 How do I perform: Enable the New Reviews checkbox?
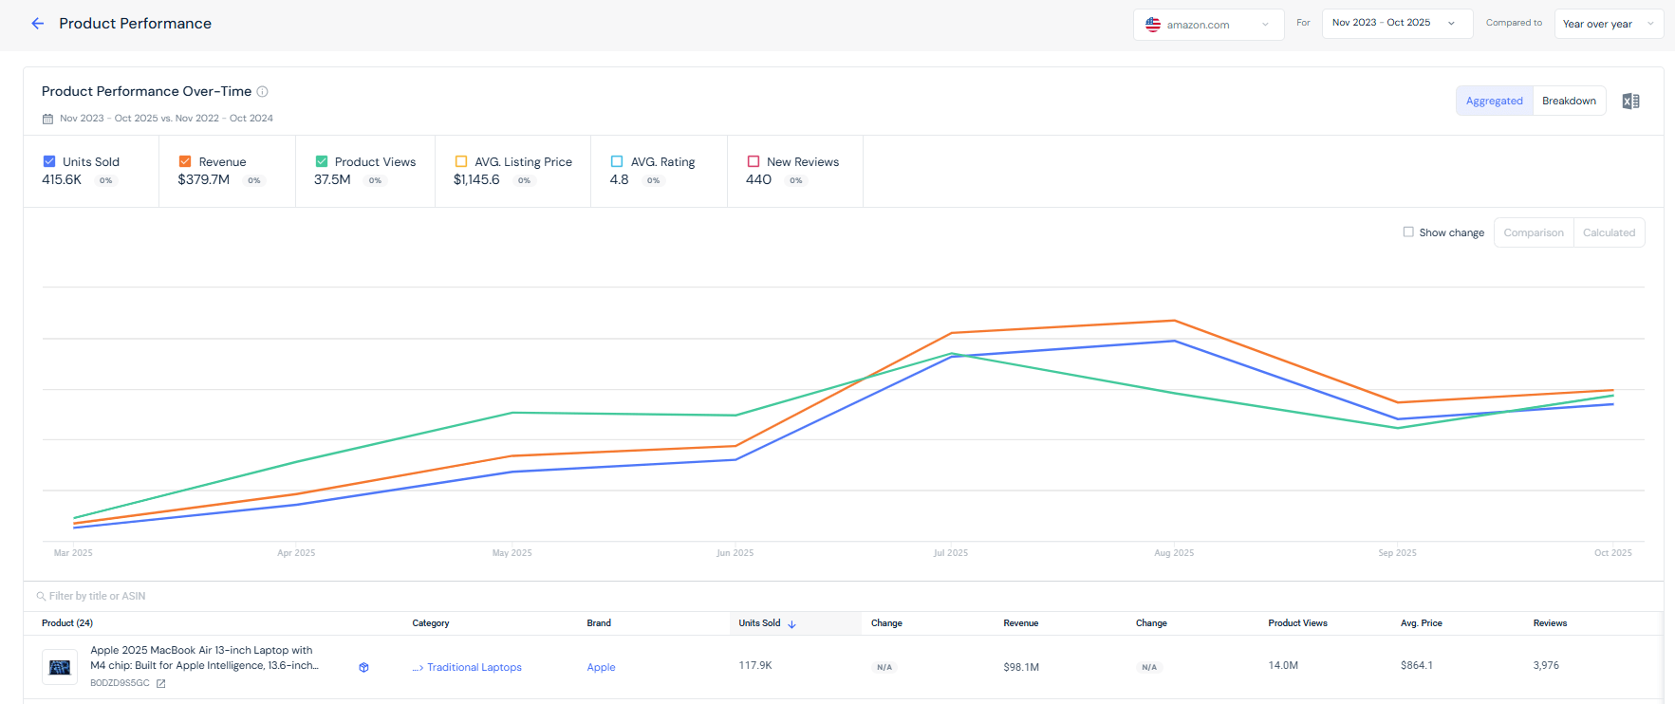[754, 161]
